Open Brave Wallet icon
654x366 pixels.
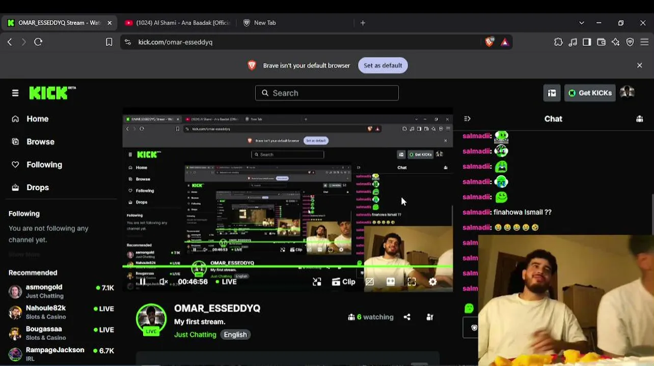pos(601,42)
